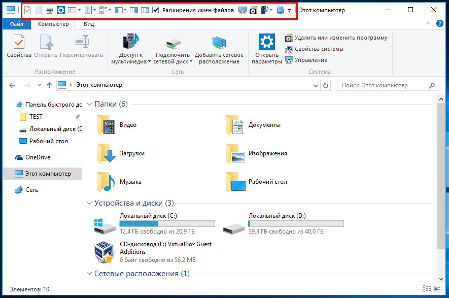This screenshot has height=298, width=449.
Task: Select Этот компьютер in navigation pane
Action: click(43, 174)
